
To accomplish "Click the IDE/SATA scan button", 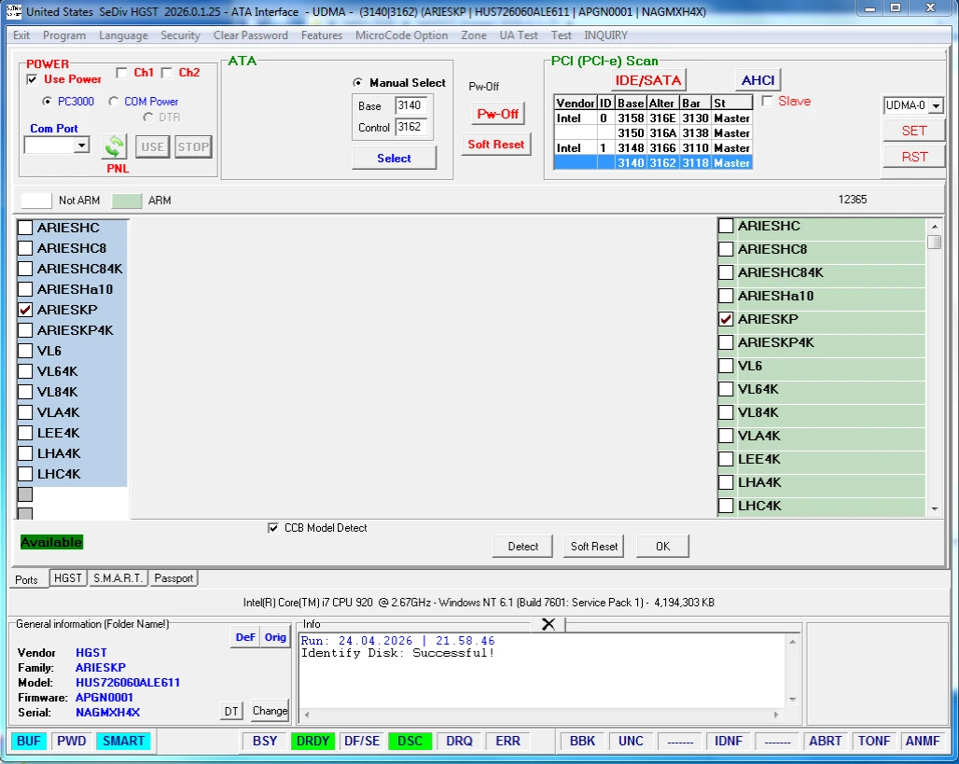I will click(x=648, y=80).
